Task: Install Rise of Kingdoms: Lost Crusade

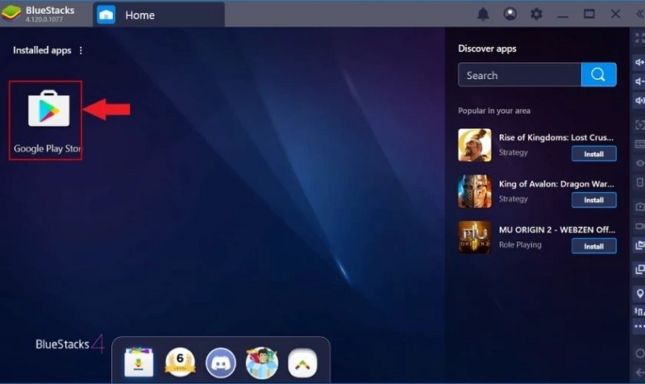Action: point(593,153)
